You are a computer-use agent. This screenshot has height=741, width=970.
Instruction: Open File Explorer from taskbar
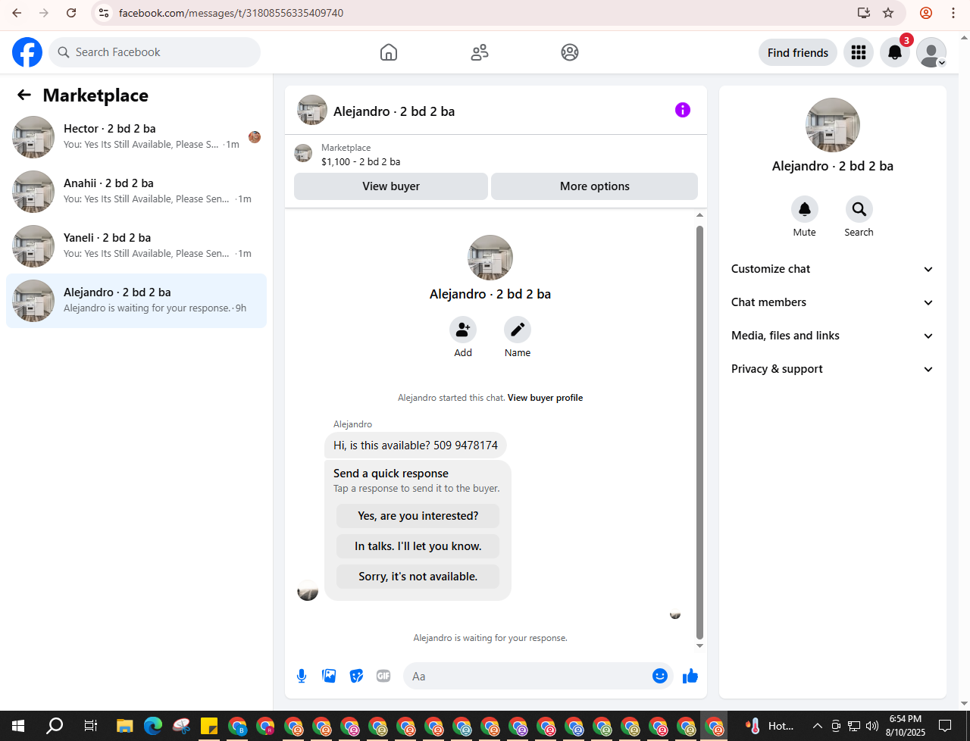124,726
